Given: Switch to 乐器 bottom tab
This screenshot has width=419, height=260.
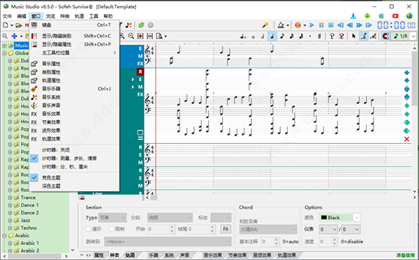Looking at the screenshot, I should click(x=154, y=255).
